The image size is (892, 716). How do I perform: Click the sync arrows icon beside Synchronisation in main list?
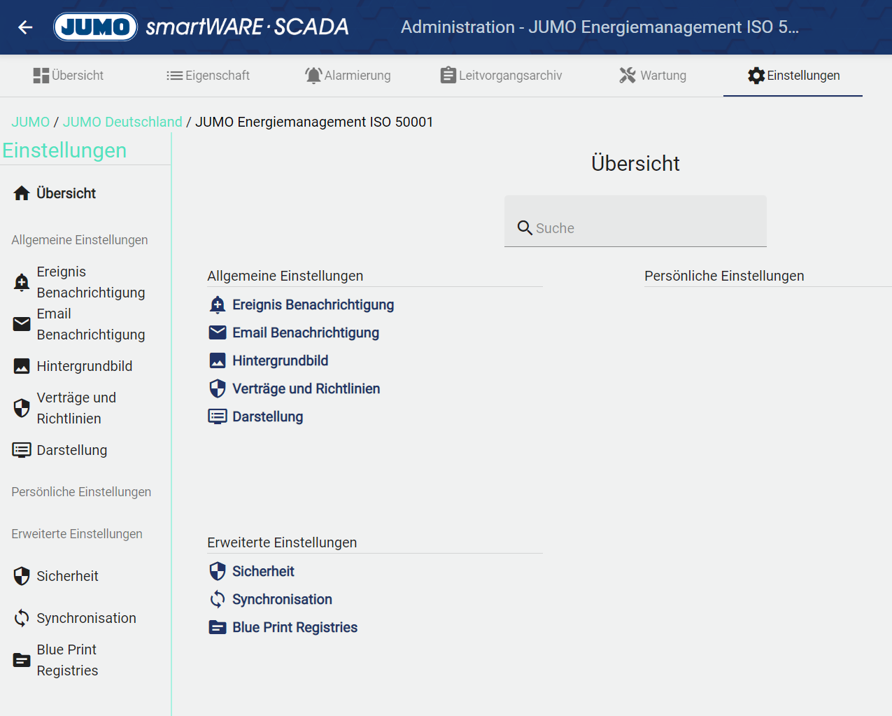tap(218, 600)
